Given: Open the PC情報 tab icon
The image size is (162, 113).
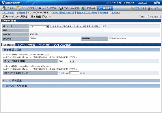Looking at the screenshot, I should 4,8.
